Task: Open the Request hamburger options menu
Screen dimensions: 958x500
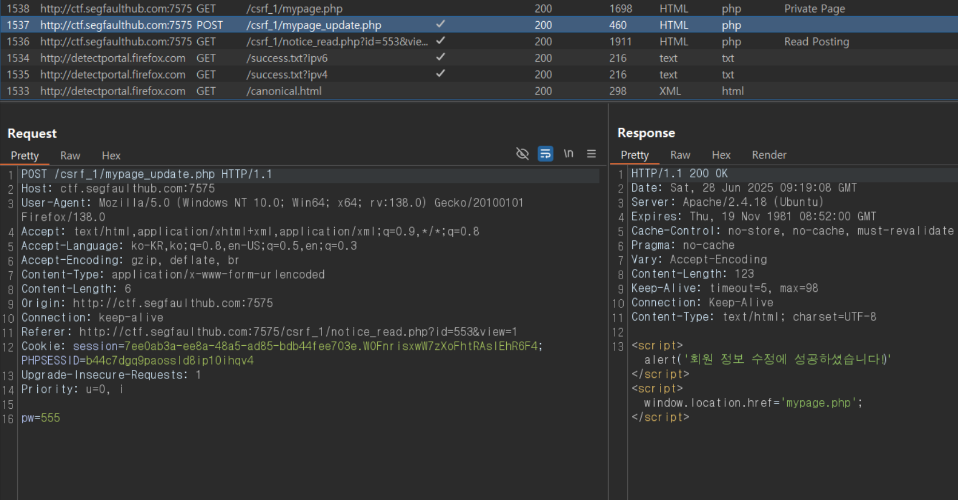Action: pos(591,154)
